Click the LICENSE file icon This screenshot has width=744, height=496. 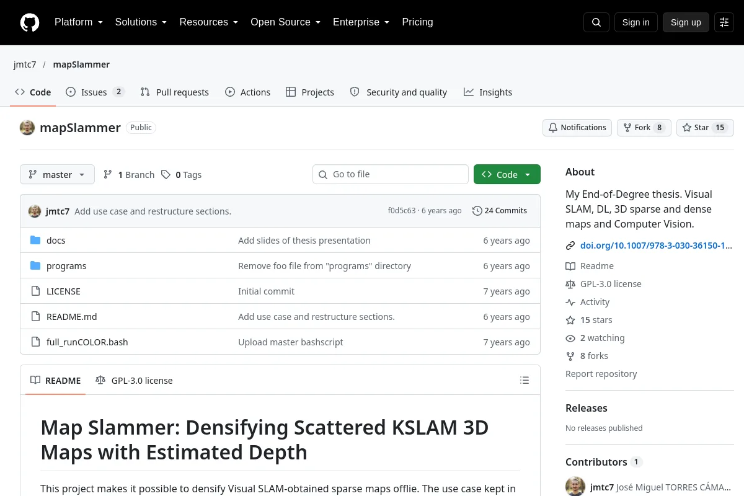35,291
